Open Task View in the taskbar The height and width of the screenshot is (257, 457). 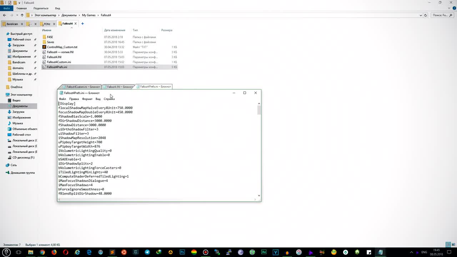tap(19, 252)
